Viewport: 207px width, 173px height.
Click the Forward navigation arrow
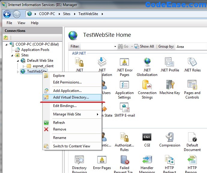[17, 14]
